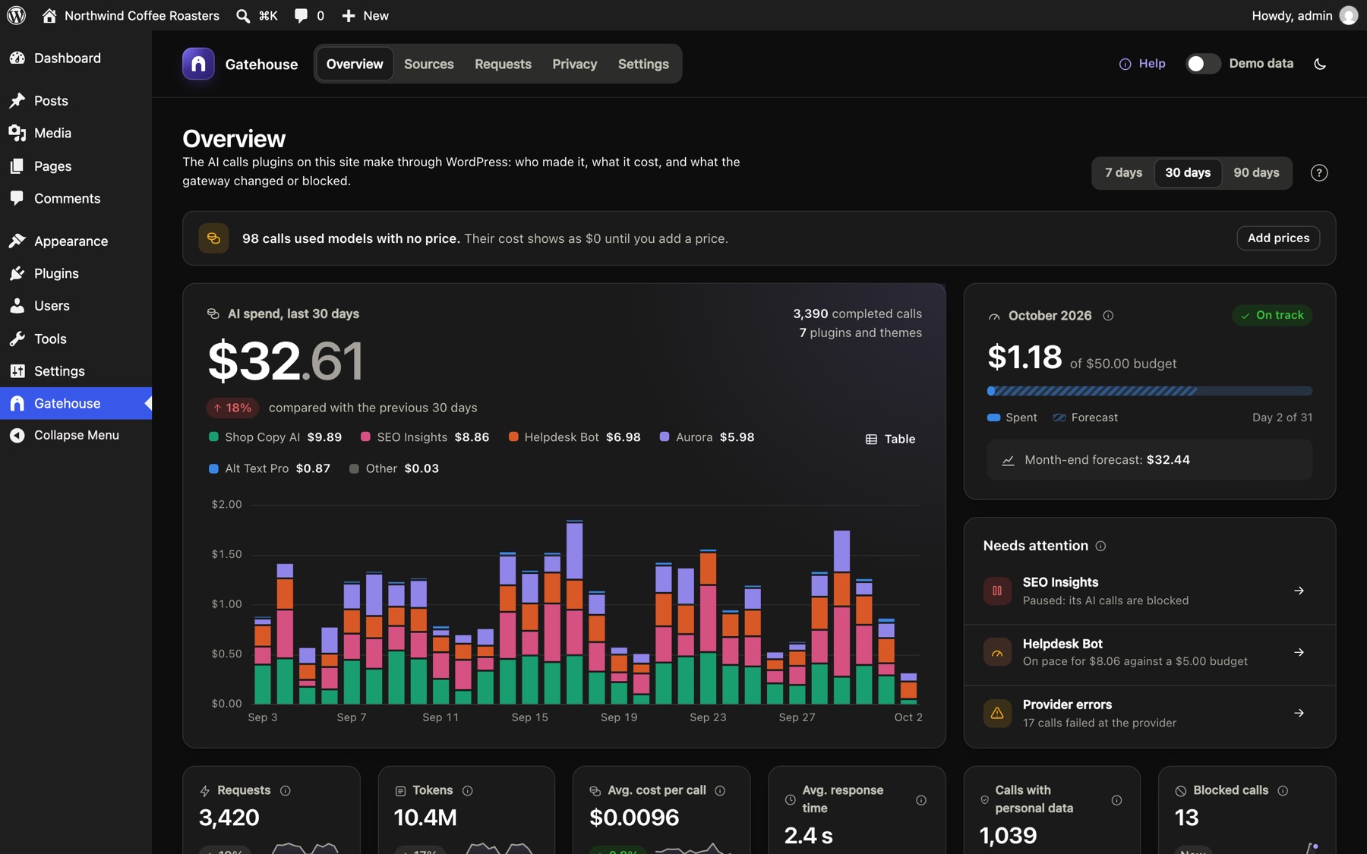1367x854 pixels.
Task: Click the Gatehouse purple logo icon
Action: [198, 64]
